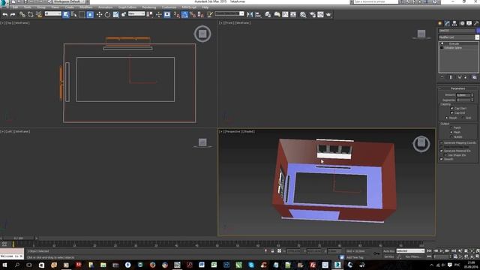Switch to the Modify command panel tab
Screen dimensions: 480x270
(x=447, y=23)
